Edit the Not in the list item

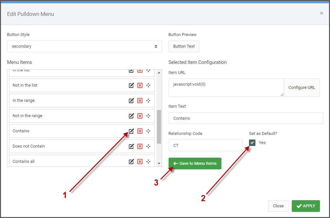131,85
